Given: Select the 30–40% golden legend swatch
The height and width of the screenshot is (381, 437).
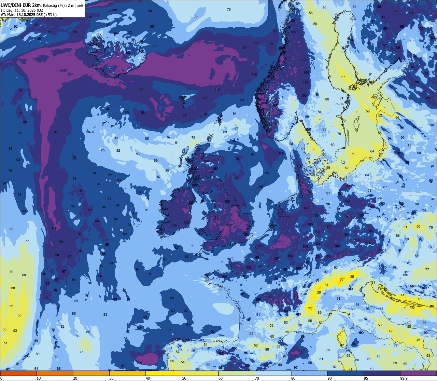Looking at the screenshot, I should (127, 373).
